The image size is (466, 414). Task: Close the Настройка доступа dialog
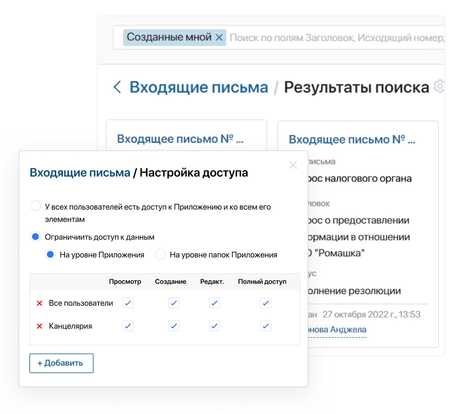(293, 165)
